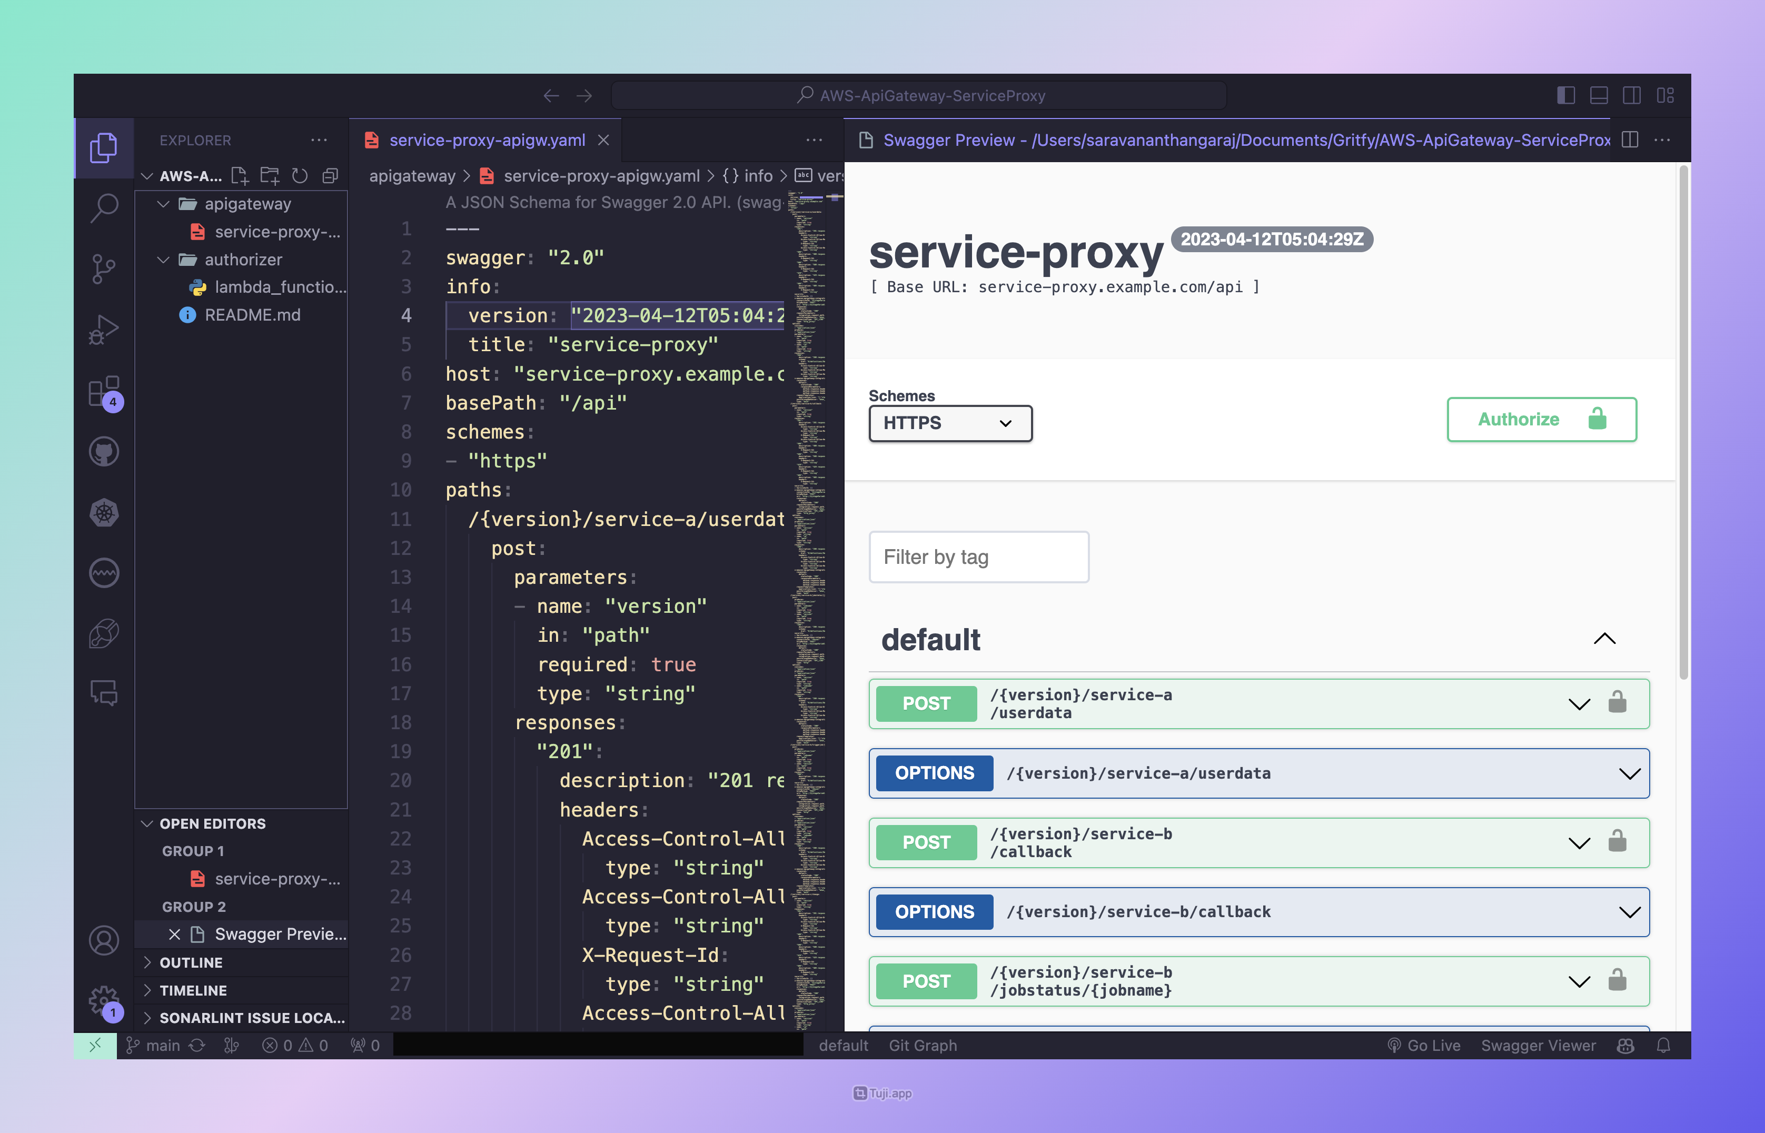Go back with the left arrow
Viewport: 1765px width, 1133px height.
tap(551, 96)
